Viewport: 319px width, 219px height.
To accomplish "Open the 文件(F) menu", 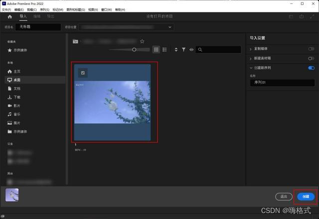I will coord(6,9).
